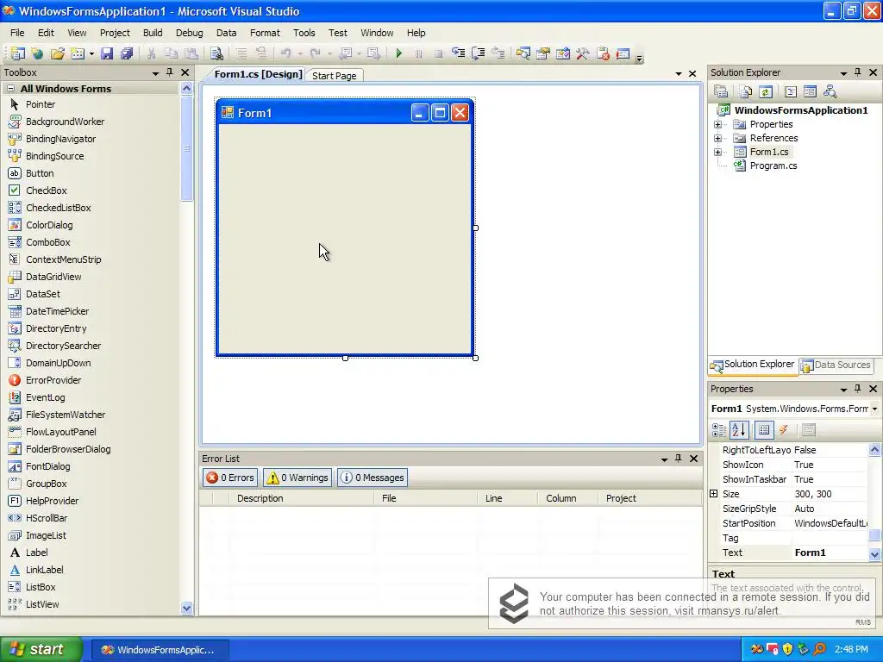Click the Properties grid scroll up arrow
This screenshot has width=883, height=662.
coord(874,449)
